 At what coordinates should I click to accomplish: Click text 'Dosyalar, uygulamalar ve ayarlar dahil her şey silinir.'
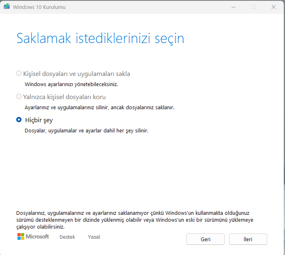(86, 131)
